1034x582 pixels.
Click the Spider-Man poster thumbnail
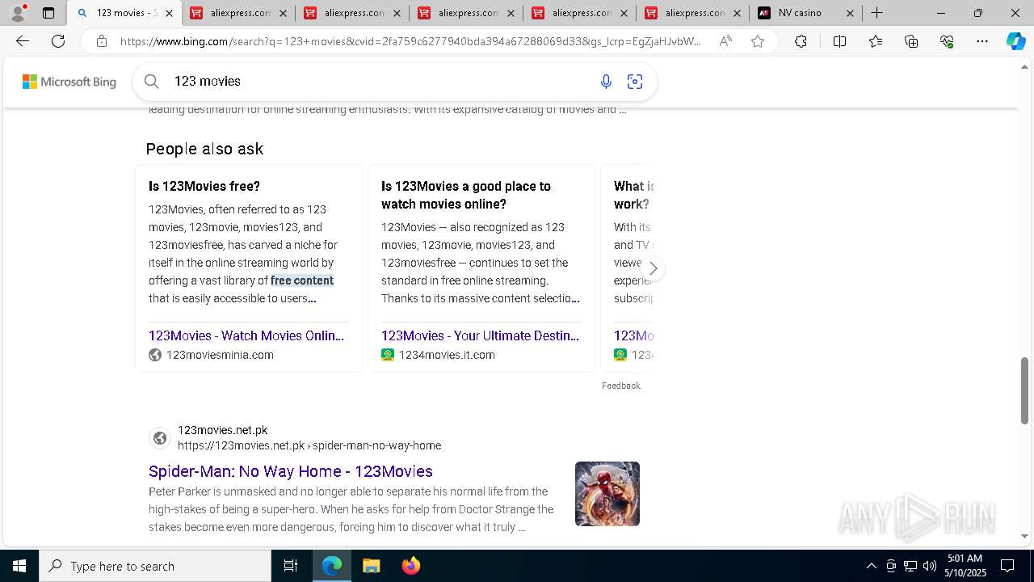(x=607, y=494)
